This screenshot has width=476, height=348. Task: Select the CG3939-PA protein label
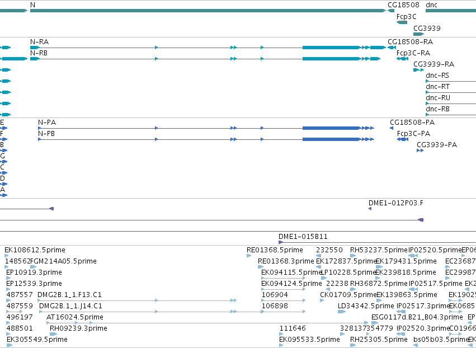(437, 145)
